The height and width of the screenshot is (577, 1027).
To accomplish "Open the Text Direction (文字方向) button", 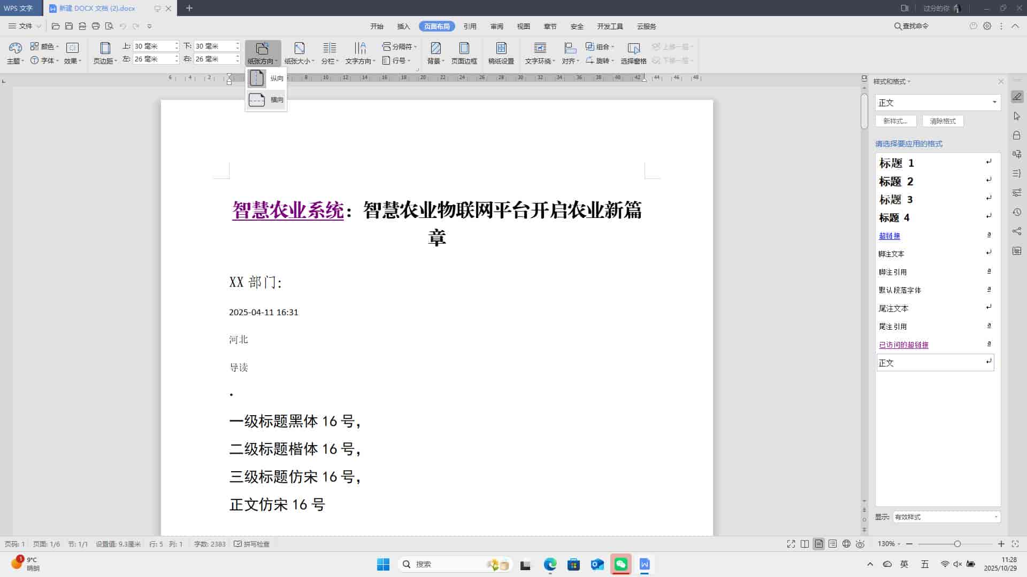I will [x=360, y=53].
